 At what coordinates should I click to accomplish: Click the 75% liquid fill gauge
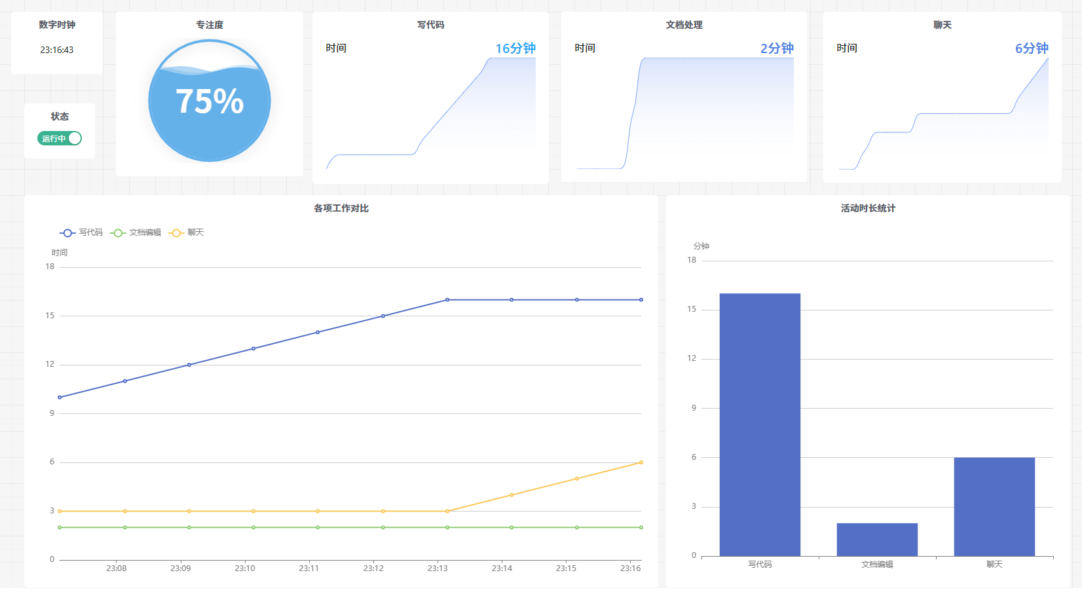[x=210, y=101]
